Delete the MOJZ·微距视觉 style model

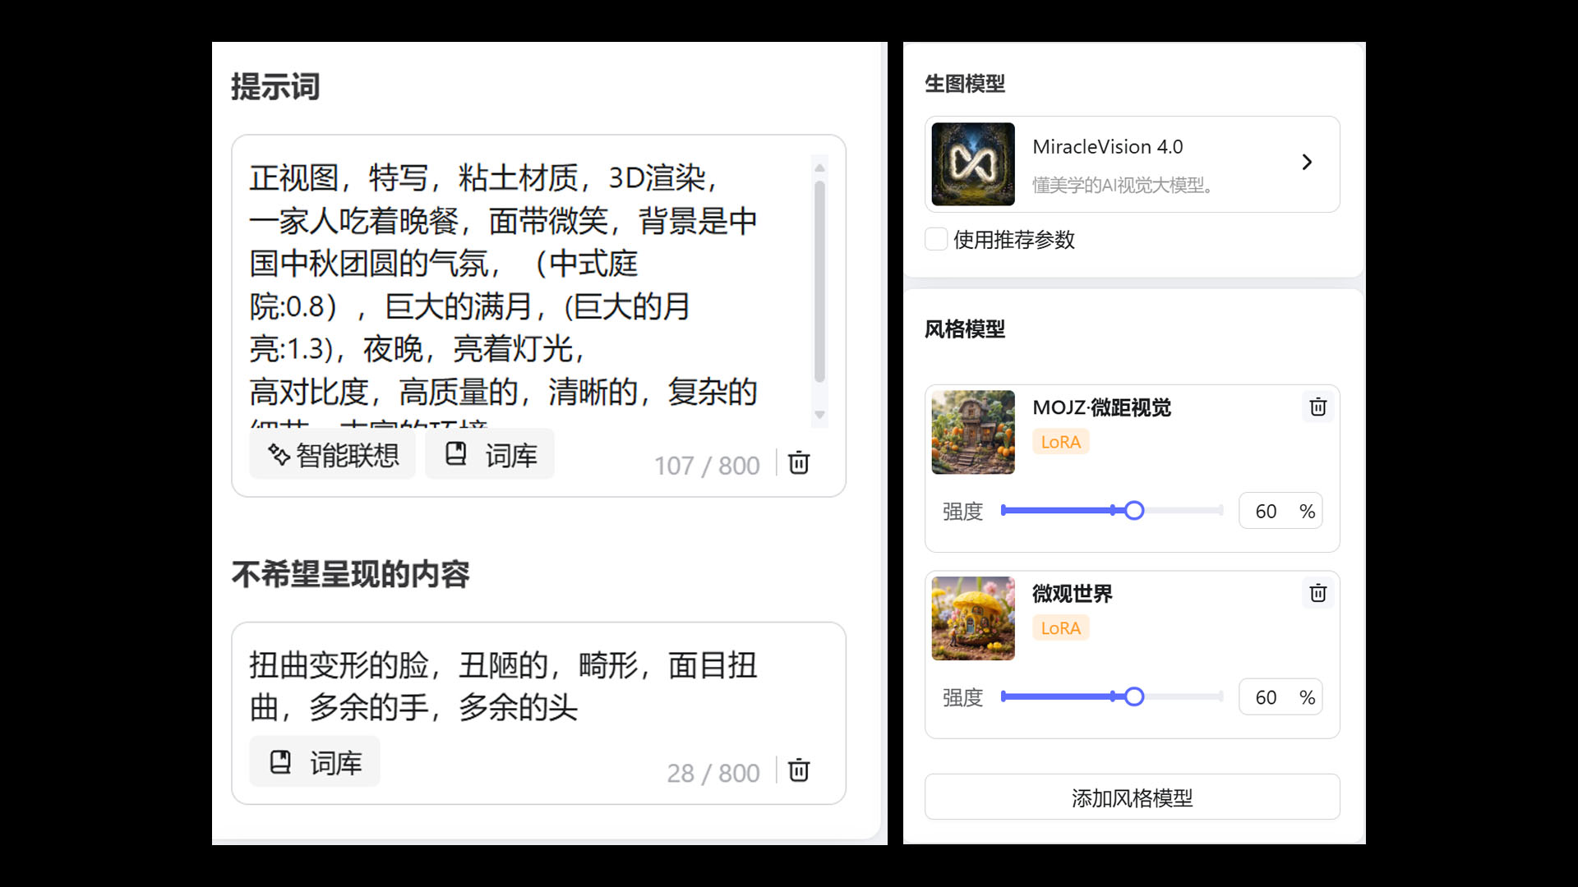coord(1317,407)
